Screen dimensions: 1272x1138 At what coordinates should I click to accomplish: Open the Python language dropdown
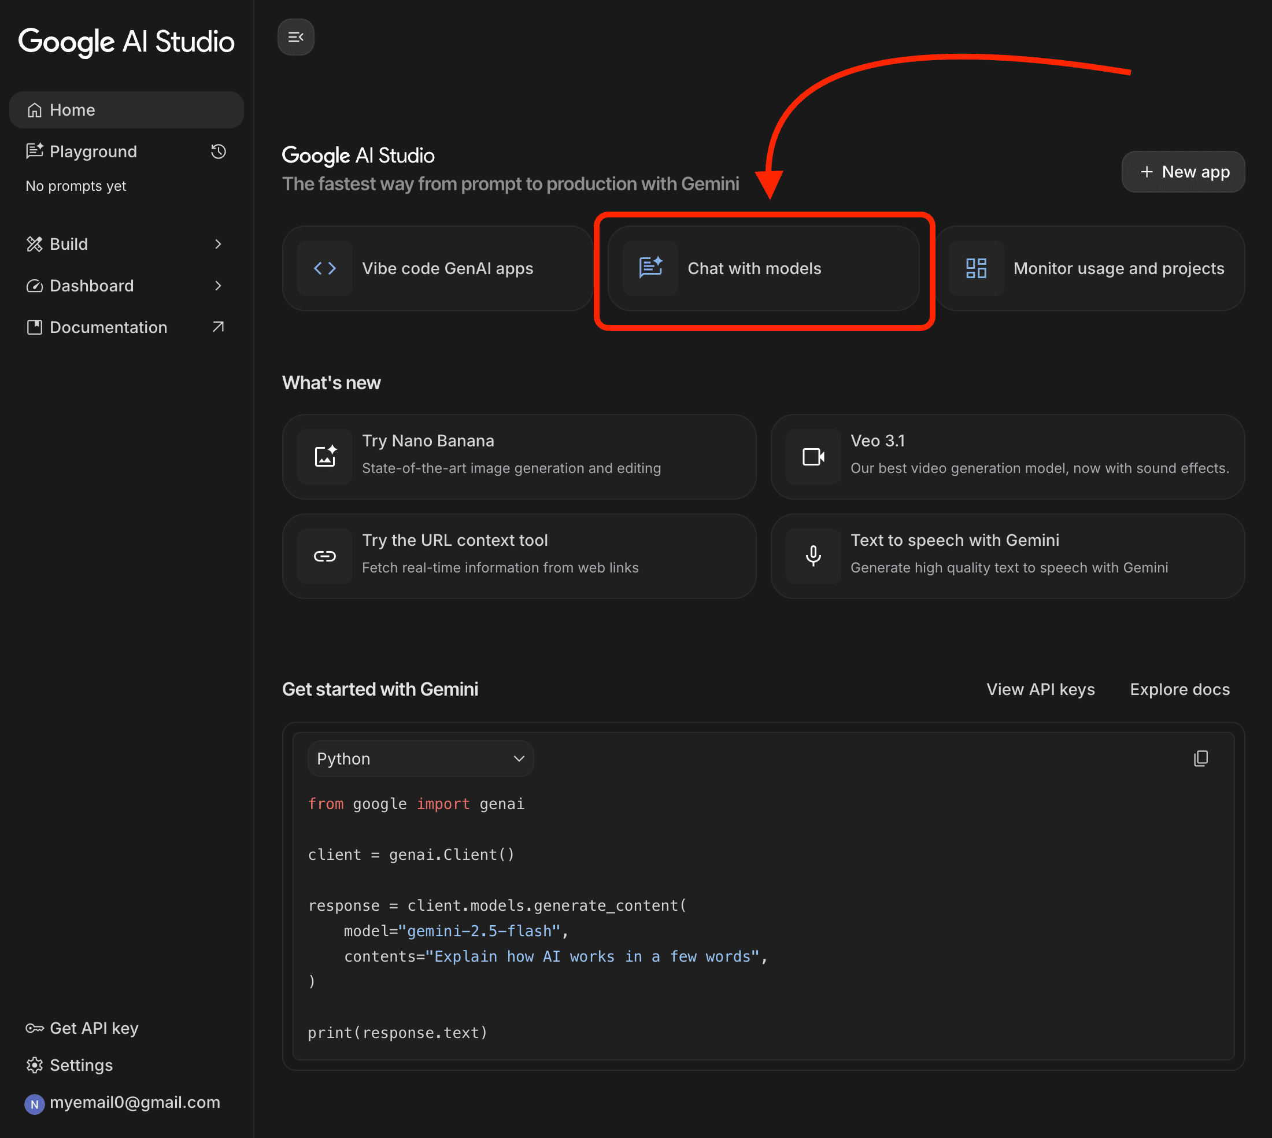coord(421,759)
